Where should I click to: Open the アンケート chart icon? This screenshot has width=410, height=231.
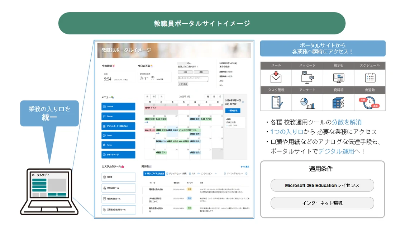307,103
